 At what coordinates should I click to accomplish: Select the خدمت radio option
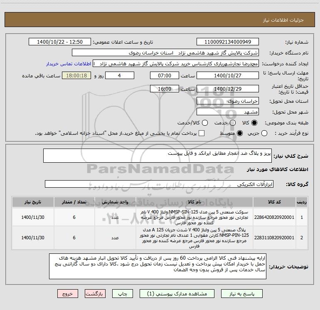233,123
